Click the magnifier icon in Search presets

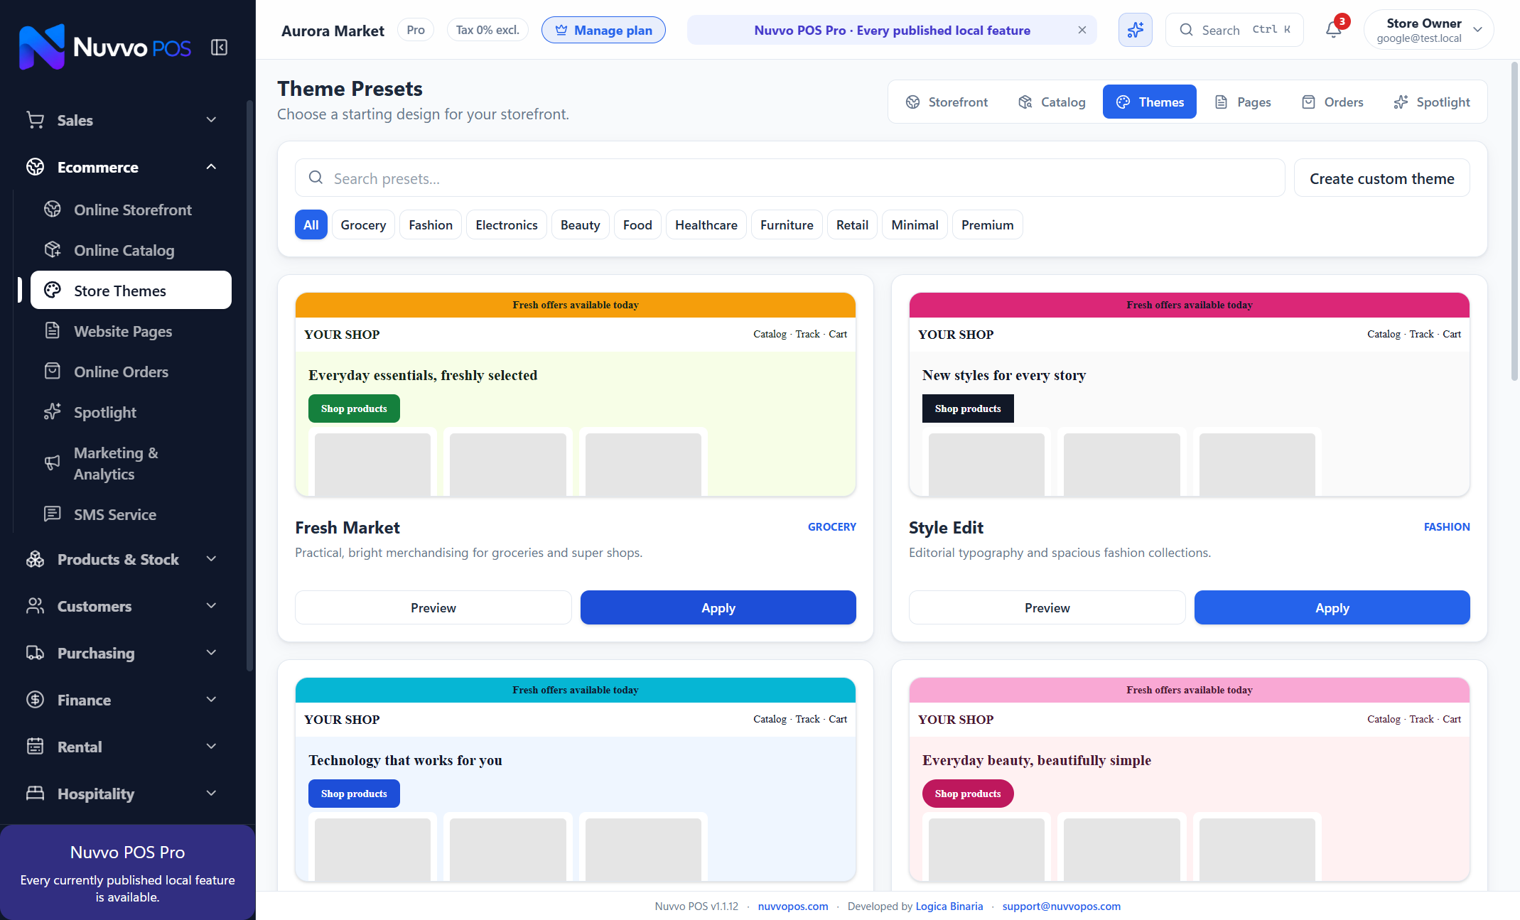pos(316,178)
